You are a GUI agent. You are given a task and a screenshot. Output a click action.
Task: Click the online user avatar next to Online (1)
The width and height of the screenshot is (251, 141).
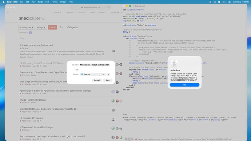(x=30, y=33)
